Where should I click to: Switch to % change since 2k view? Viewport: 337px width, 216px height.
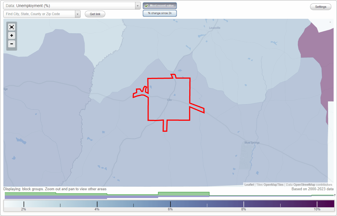coord(160,13)
